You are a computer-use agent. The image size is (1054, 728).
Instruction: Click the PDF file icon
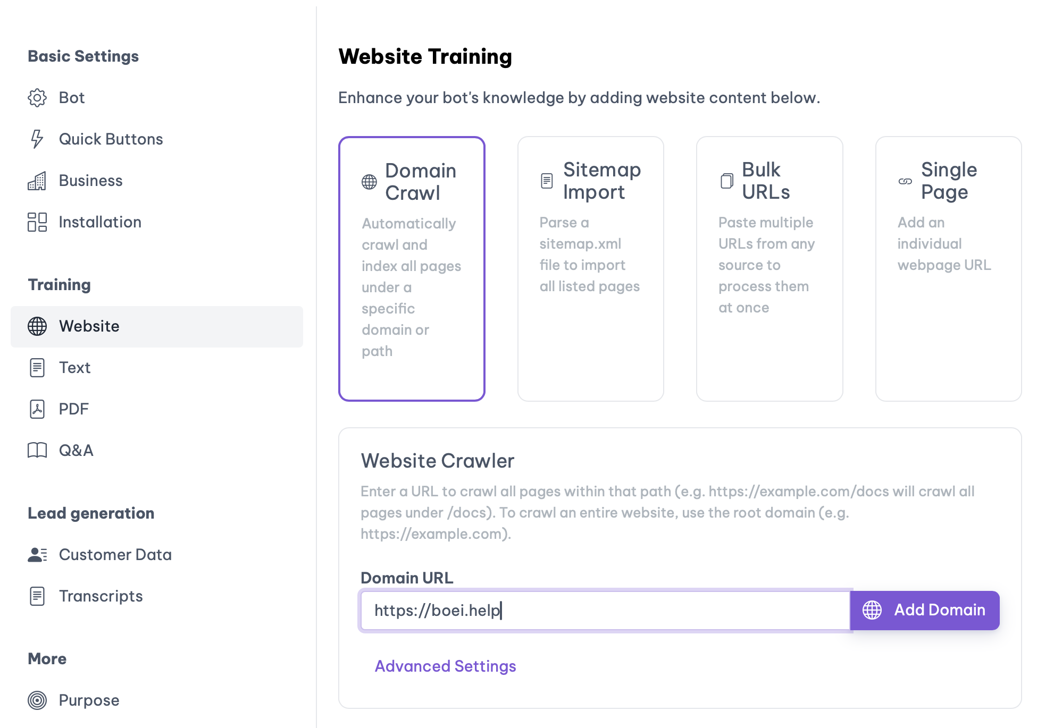point(37,409)
